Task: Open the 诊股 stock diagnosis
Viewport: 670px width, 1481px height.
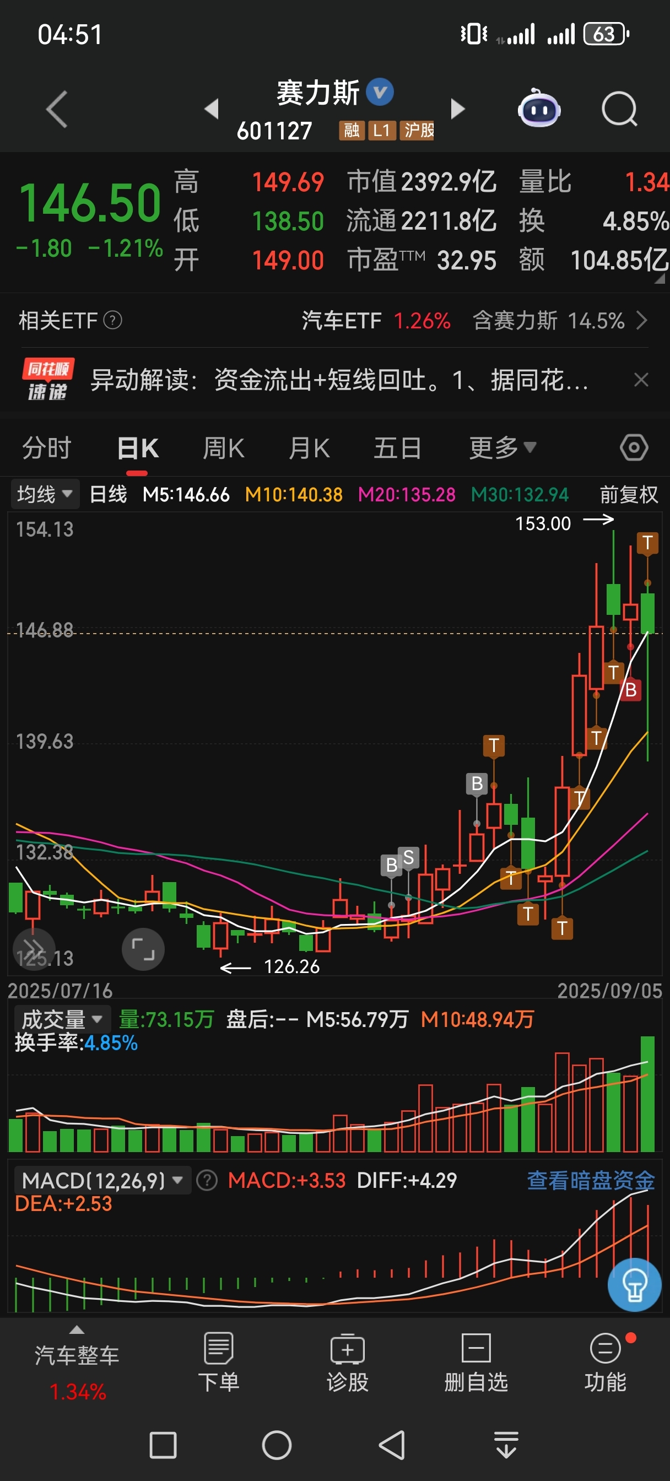Action: point(347,1363)
